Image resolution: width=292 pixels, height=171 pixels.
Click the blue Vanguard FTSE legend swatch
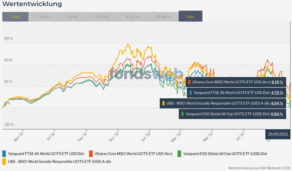point(4,153)
